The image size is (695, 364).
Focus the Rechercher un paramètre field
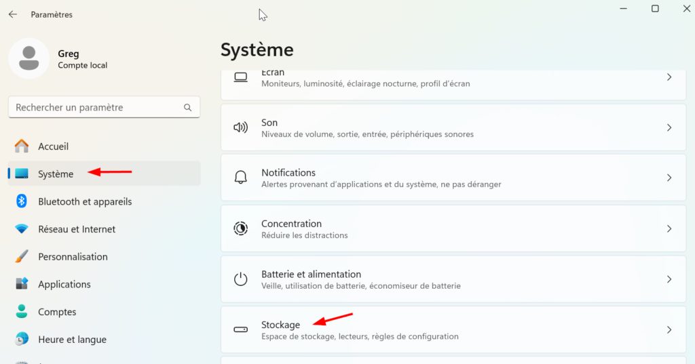[104, 107]
